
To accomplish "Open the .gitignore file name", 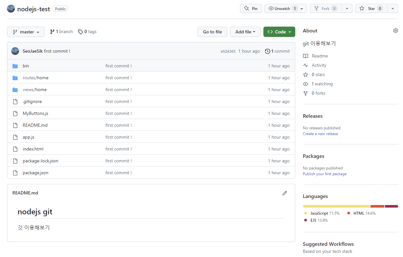I will [x=32, y=101].
